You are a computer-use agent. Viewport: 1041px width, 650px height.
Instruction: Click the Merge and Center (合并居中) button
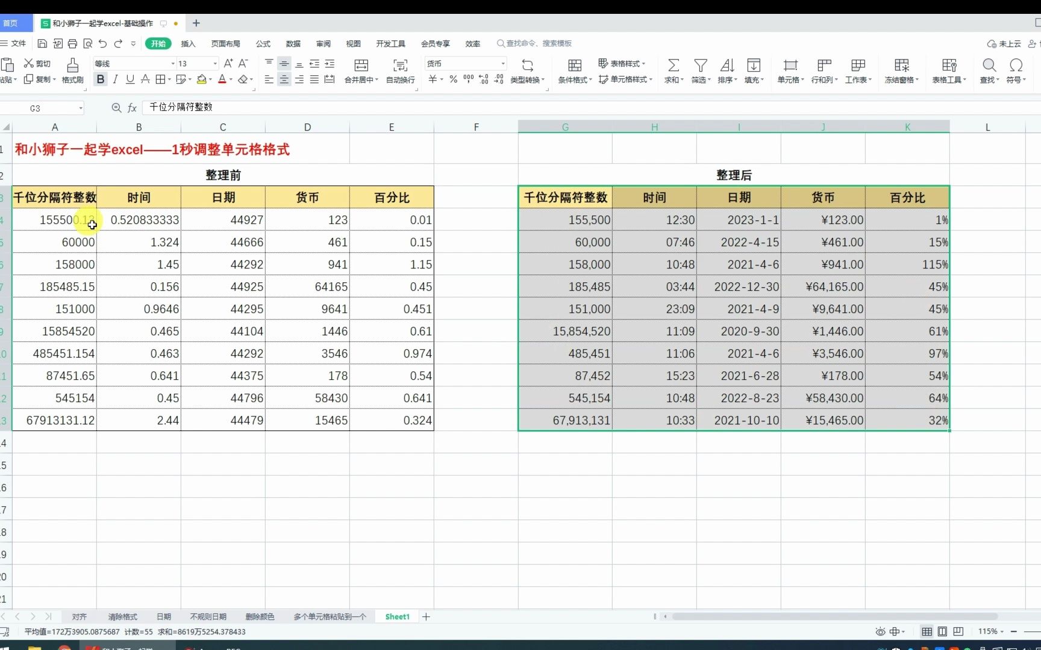point(361,70)
